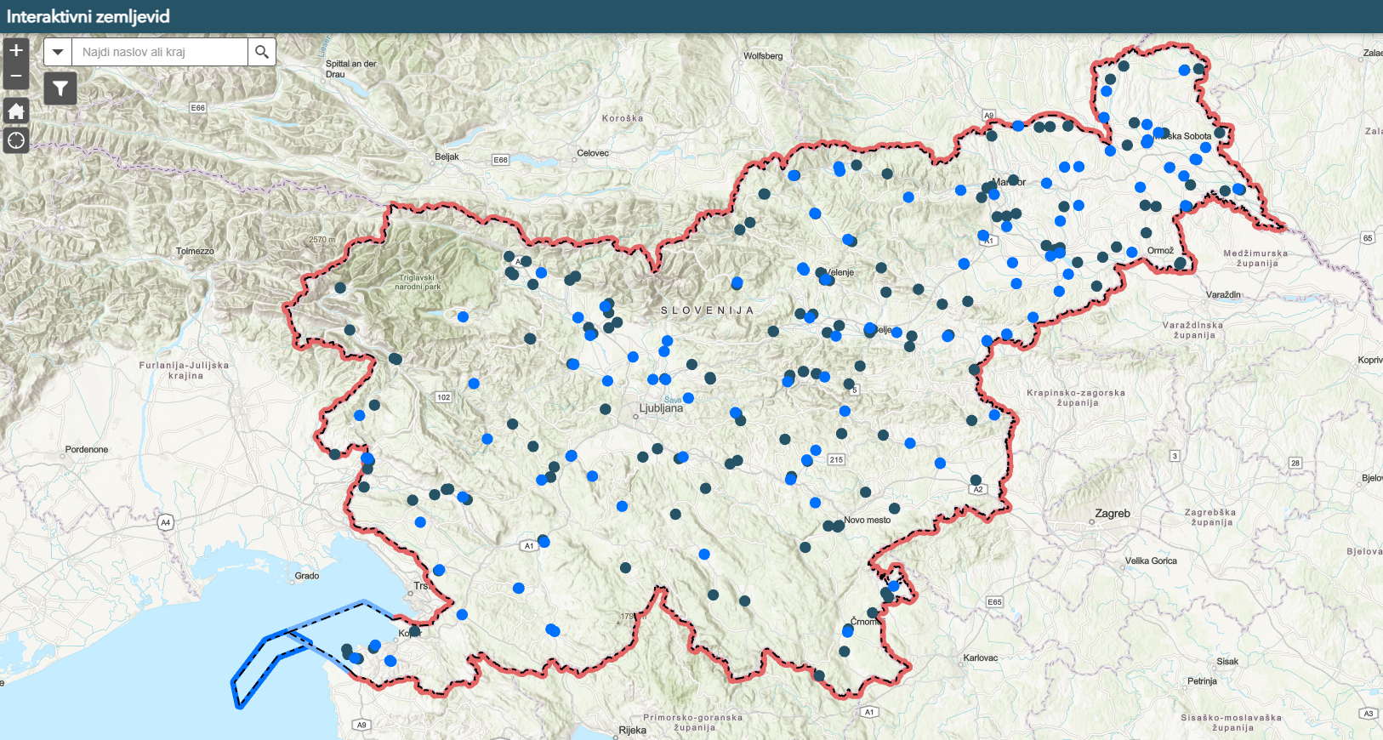Find my current location on map
This screenshot has height=740, width=1383.
click(x=16, y=140)
